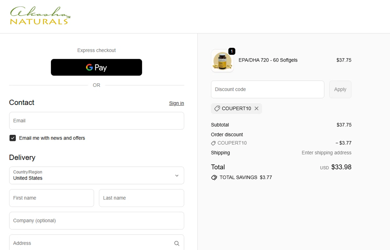Click the Discount code input field

coord(267,89)
